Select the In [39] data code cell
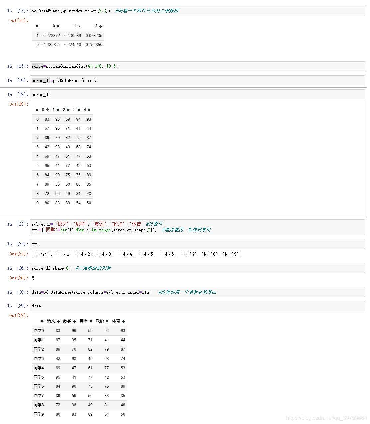 point(197,306)
